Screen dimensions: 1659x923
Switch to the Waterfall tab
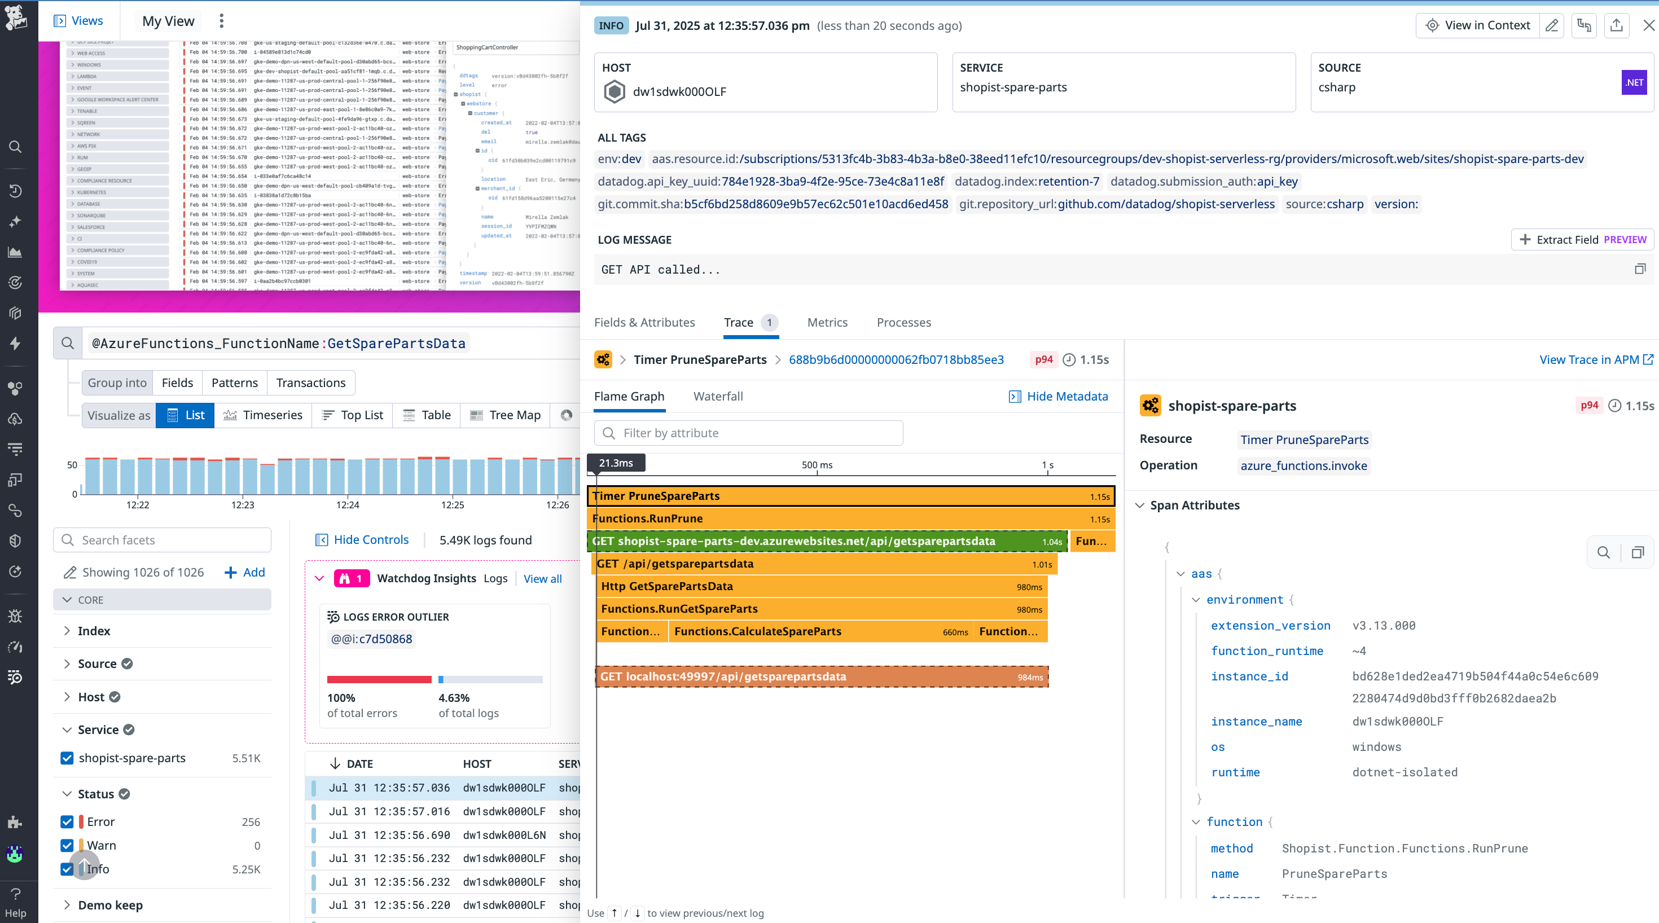point(719,396)
